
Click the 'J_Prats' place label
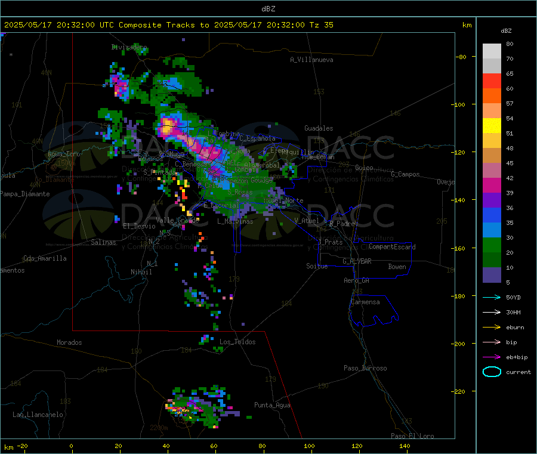(330, 242)
